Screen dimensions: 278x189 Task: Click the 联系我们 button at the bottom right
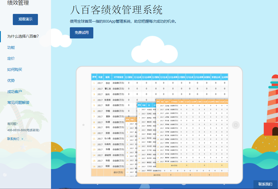click(x=265, y=184)
